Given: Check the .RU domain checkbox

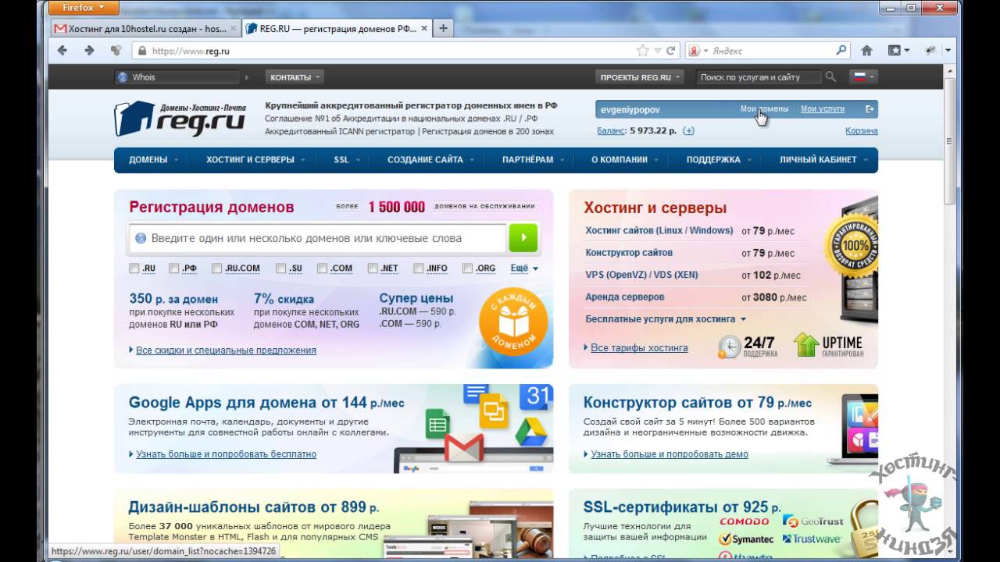Looking at the screenshot, I should point(134,268).
